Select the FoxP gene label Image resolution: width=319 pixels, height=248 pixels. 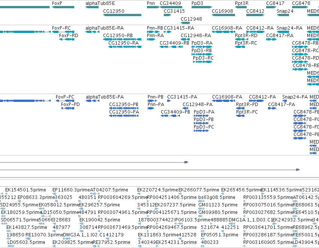tap(57, 3)
